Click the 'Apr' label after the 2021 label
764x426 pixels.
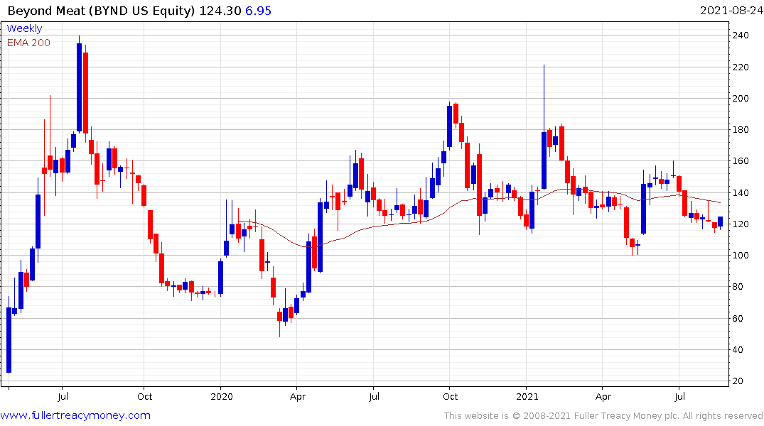click(603, 397)
